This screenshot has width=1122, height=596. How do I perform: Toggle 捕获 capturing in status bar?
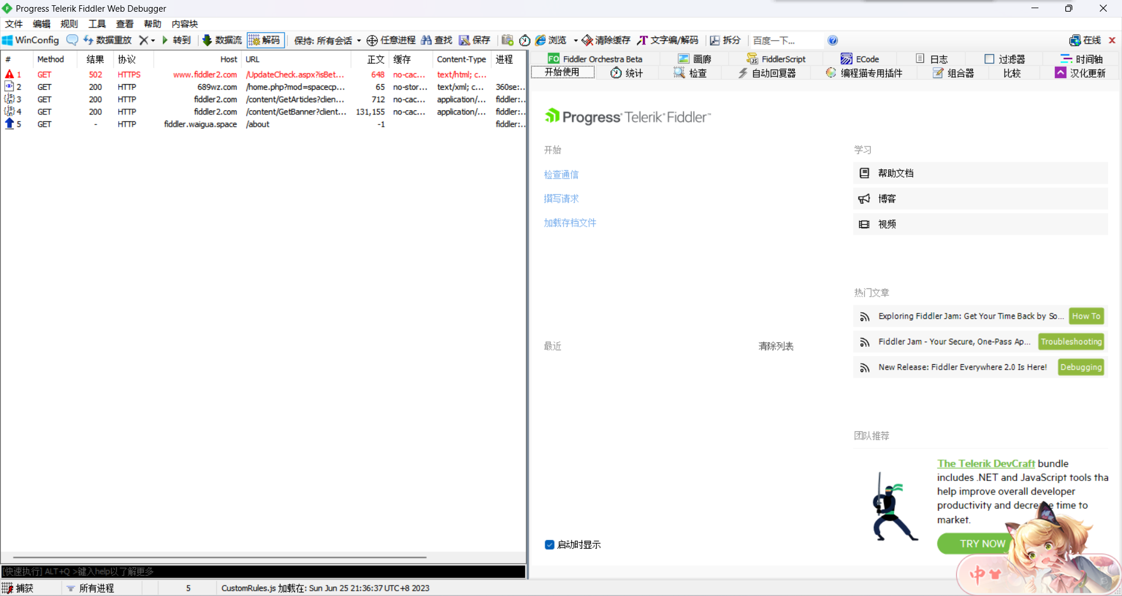coord(19,588)
